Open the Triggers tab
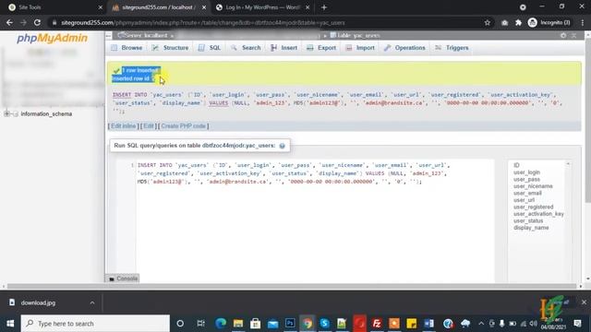The height and width of the screenshot is (332, 591). coord(452,48)
